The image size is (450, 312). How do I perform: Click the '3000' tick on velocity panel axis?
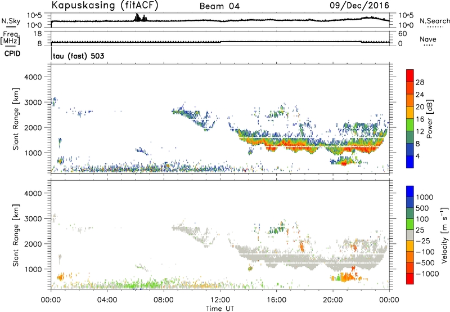(x=33, y=219)
